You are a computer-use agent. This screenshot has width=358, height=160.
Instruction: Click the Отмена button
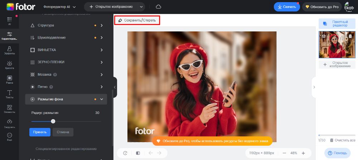pos(63,132)
